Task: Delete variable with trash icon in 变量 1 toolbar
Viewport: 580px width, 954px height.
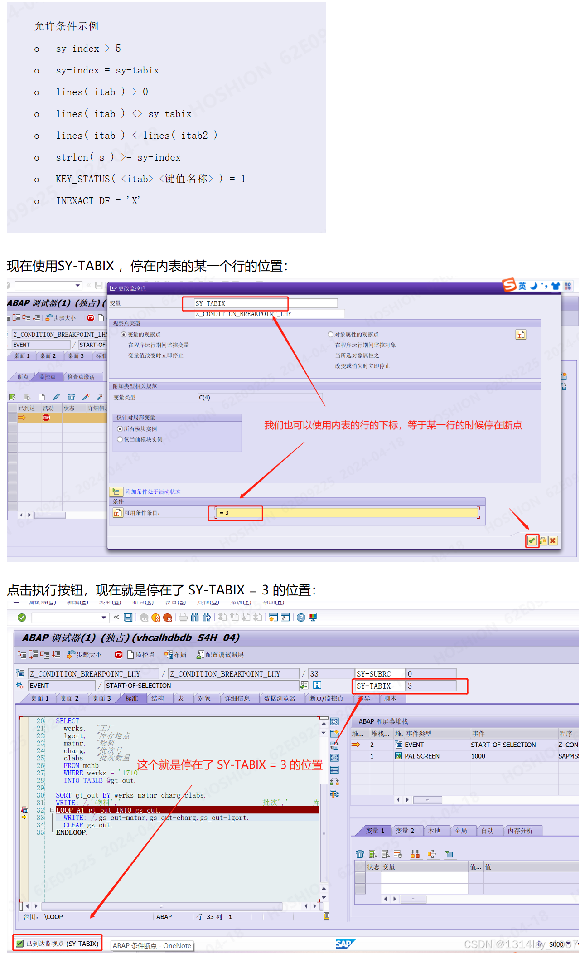Action: (x=360, y=854)
